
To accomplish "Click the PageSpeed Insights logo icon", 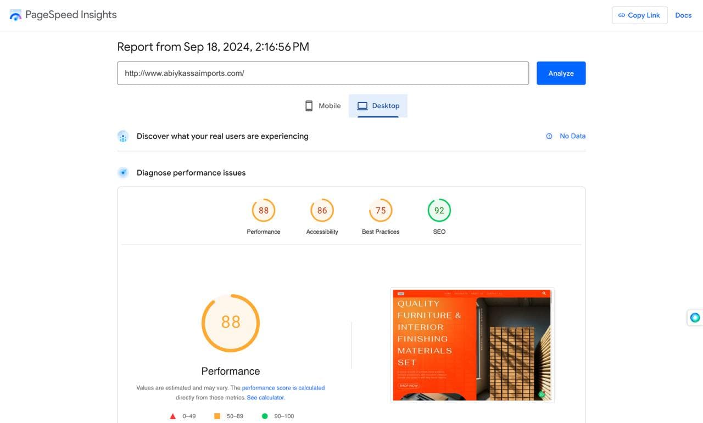I will (16, 15).
